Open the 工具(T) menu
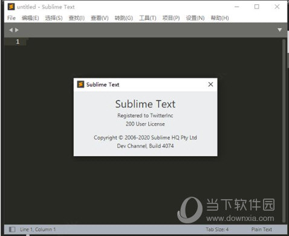Image resolution: width=289 pixels, height=236 pixels. click(x=148, y=18)
